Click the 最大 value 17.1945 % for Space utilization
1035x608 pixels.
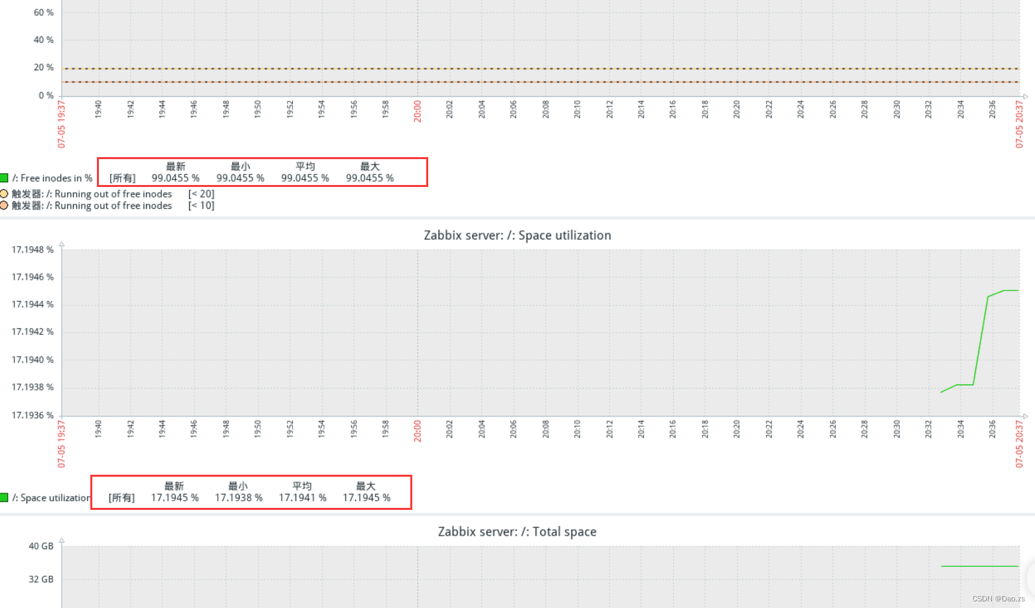pyautogui.click(x=366, y=497)
